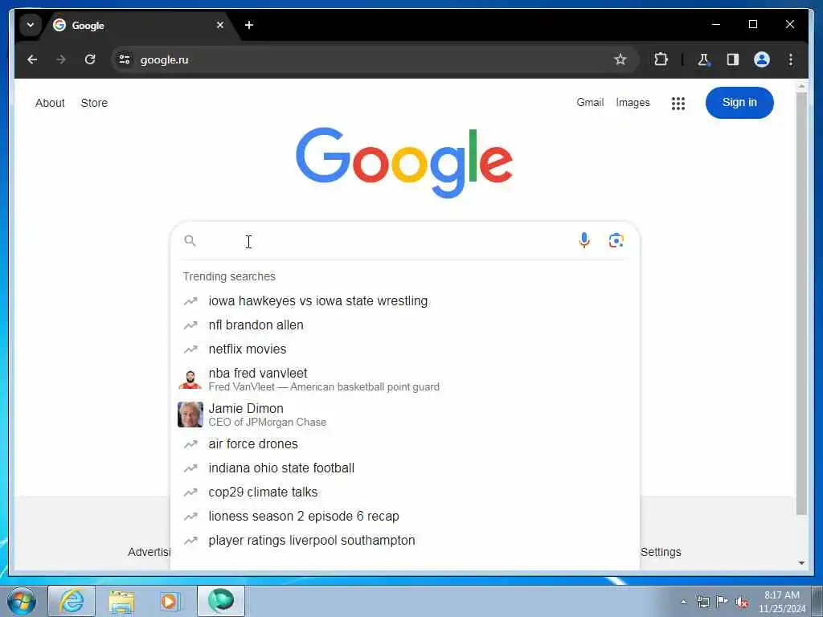
Task: Expand the tab search dropdown arrow
Action: 31,25
